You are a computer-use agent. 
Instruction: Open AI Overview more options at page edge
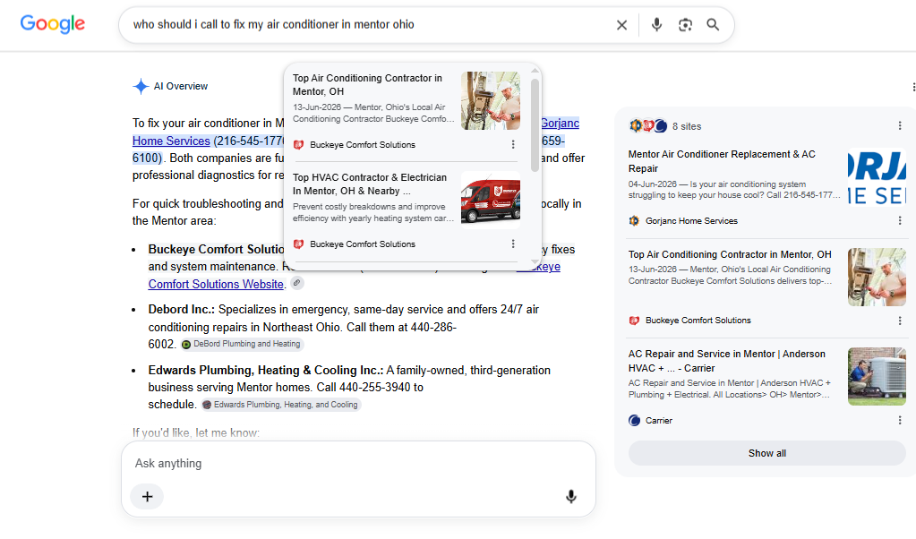[913, 87]
